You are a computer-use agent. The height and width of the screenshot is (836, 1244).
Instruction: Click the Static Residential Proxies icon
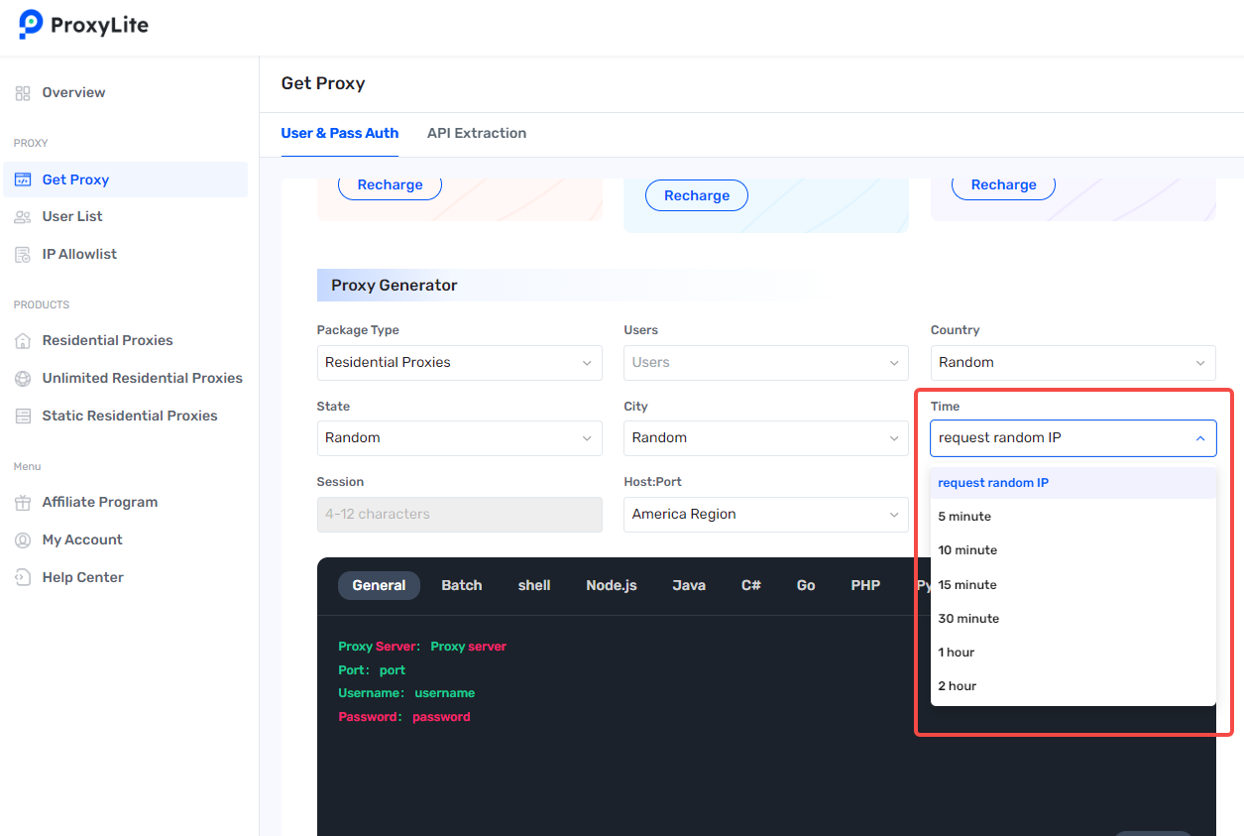[x=23, y=417]
